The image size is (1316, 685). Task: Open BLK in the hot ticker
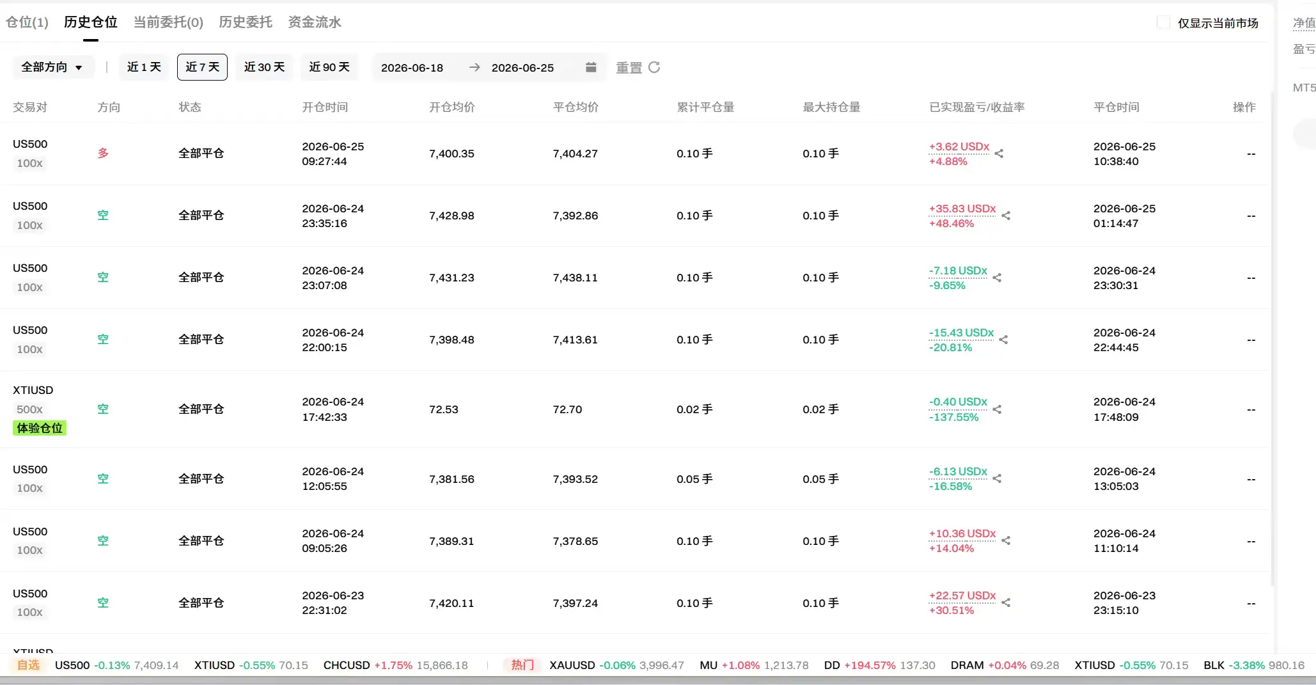1254,665
